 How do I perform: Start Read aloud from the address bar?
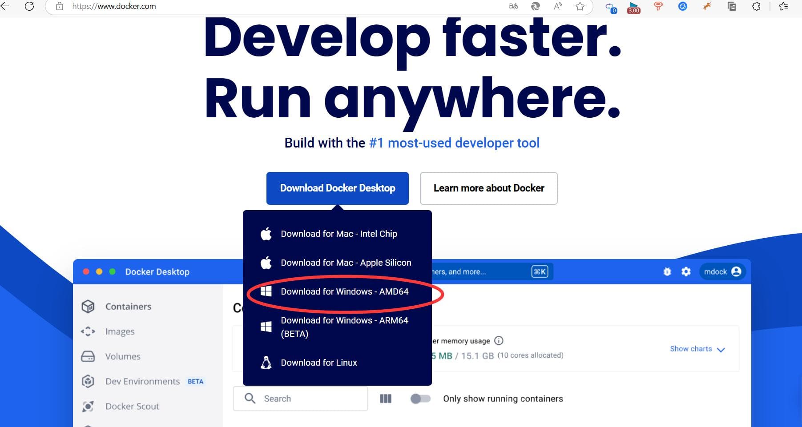[x=558, y=6]
